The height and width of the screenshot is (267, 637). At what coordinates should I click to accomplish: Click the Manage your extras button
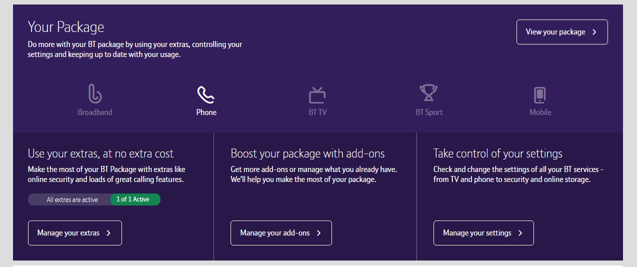pos(74,233)
